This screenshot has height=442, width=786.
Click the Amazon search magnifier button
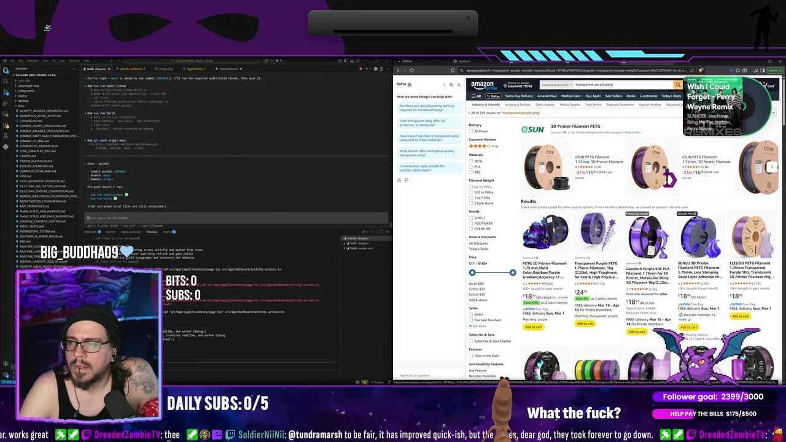pos(678,85)
